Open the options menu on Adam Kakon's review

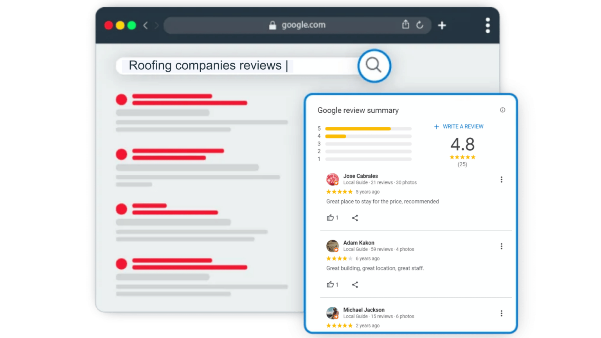tap(501, 246)
